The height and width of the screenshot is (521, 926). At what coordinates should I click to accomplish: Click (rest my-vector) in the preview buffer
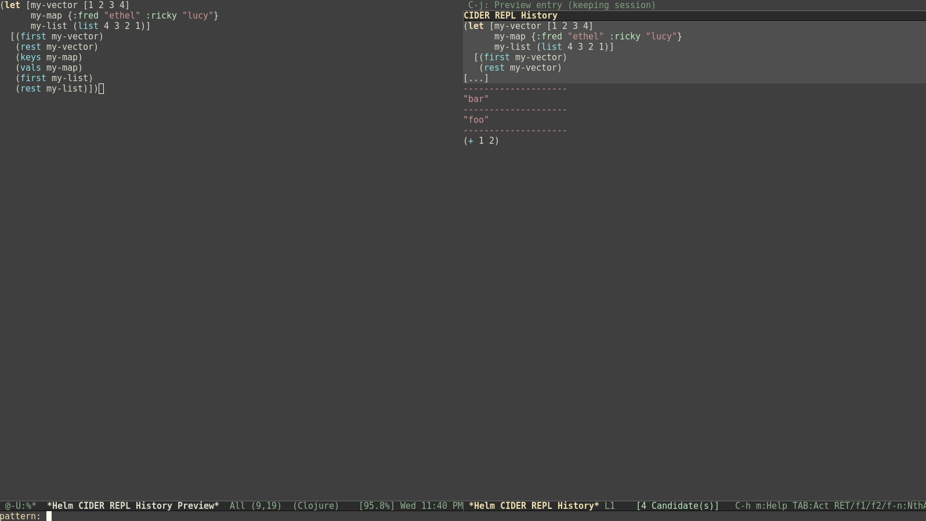coord(57,47)
